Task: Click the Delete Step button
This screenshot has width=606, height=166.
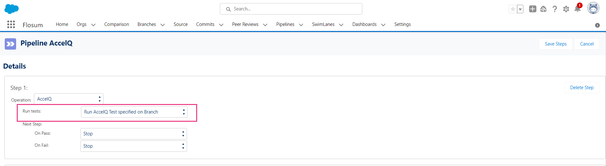Action: pos(582,88)
